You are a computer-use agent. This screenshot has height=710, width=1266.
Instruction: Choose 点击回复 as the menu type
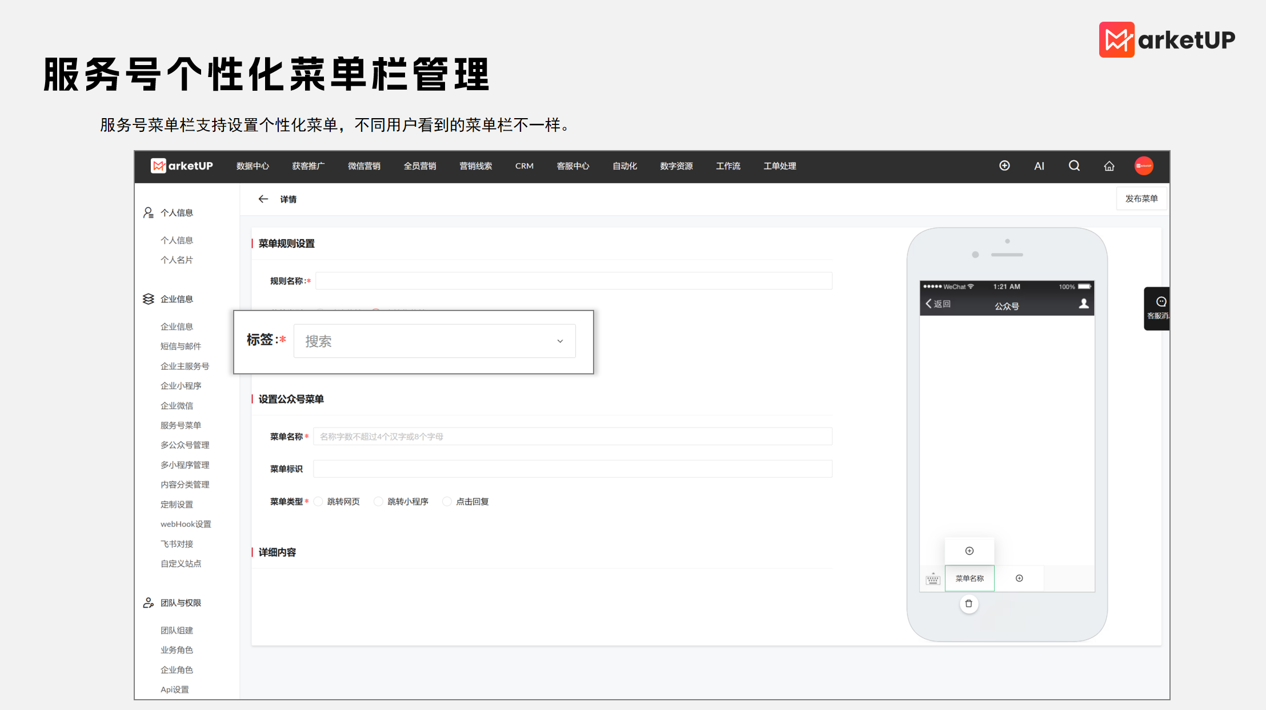447,501
